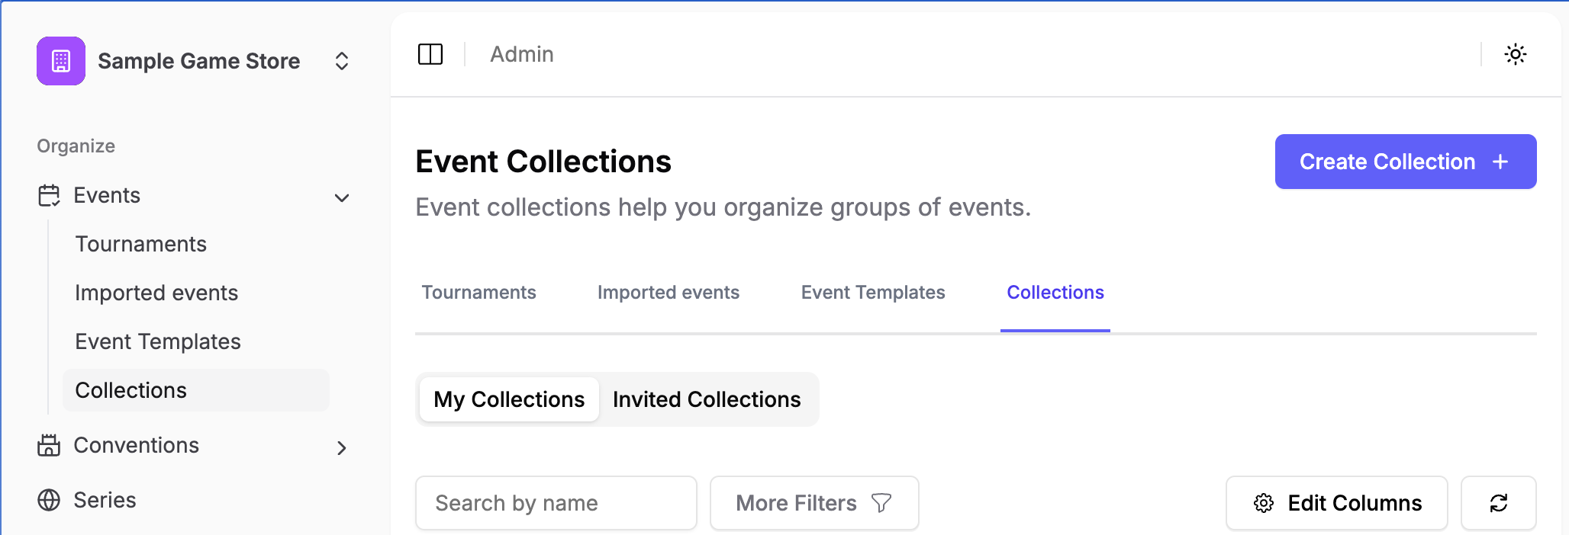Image resolution: width=1569 pixels, height=535 pixels.
Task: Focus the Search by name field
Action: click(556, 503)
